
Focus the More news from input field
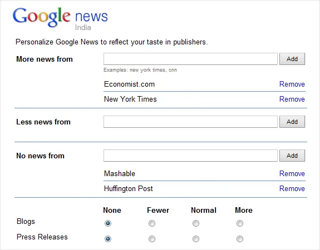coord(190,59)
